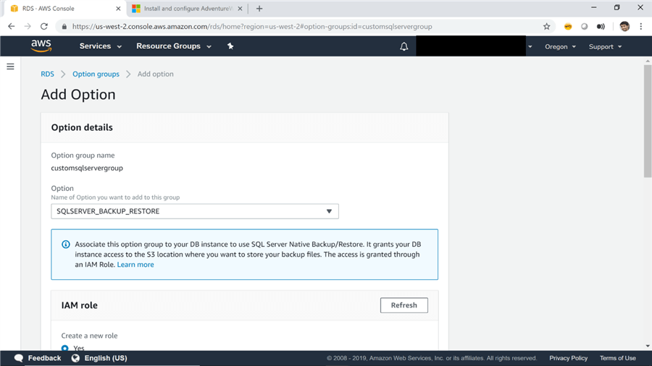The width and height of the screenshot is (652, 366).
Task: Expand the Resource Groups dropdown
Action: point(173,46)
